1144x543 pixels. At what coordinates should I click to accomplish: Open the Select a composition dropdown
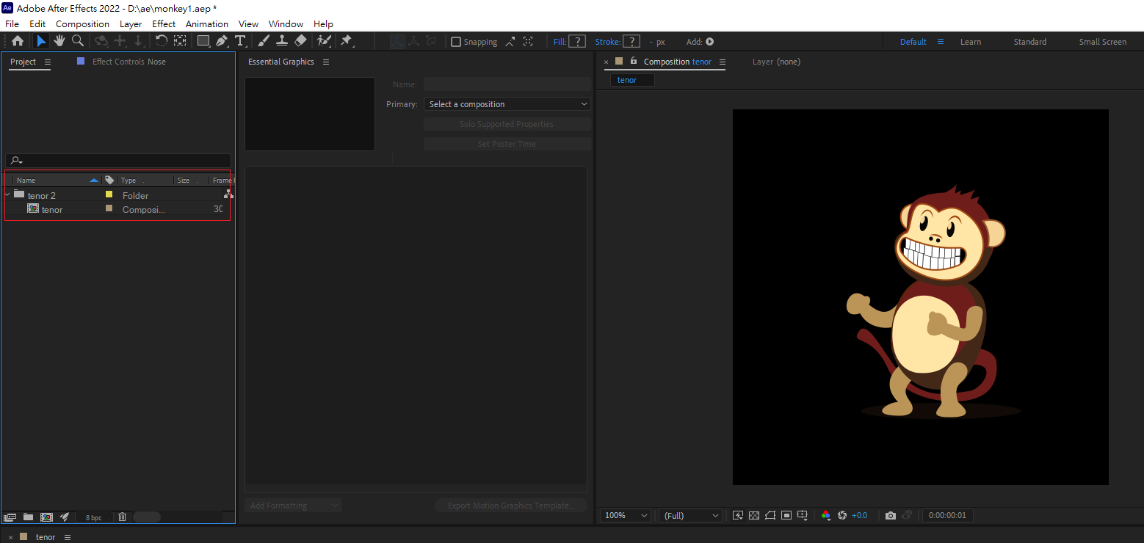(507, 104)
